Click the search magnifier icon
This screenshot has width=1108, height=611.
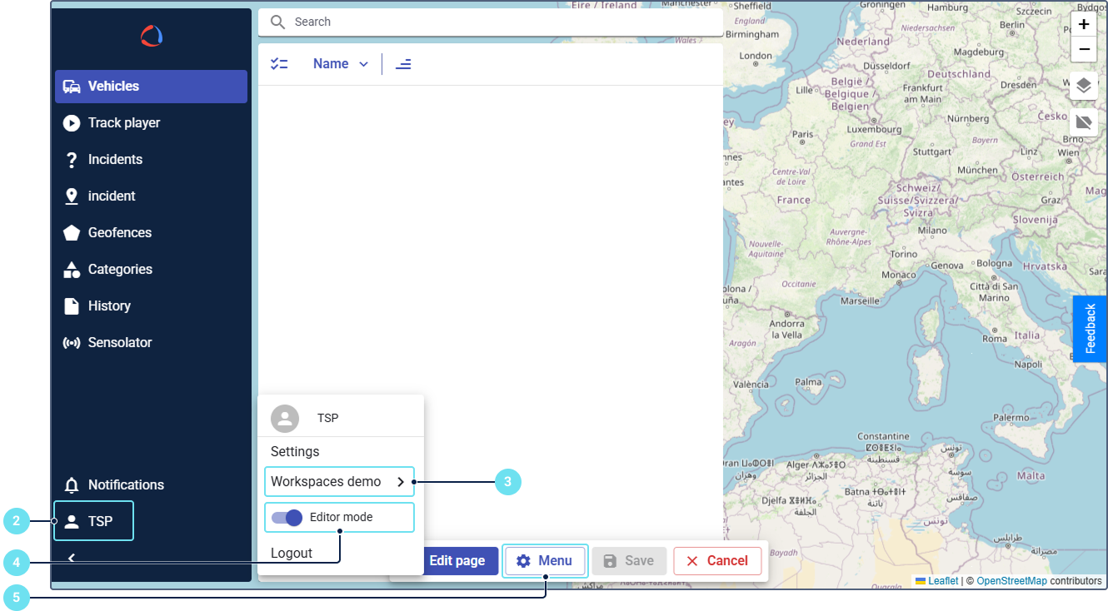coord(277,22)
